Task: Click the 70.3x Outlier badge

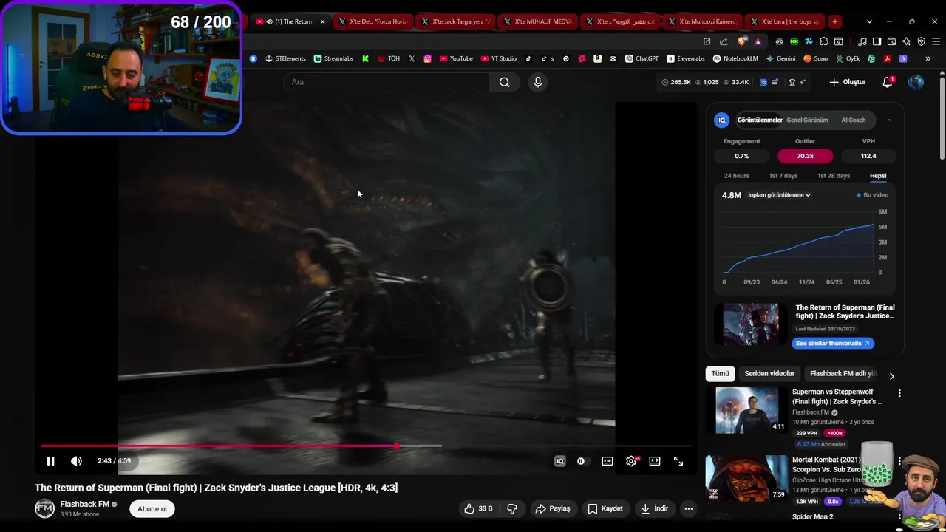Action: 805,156
